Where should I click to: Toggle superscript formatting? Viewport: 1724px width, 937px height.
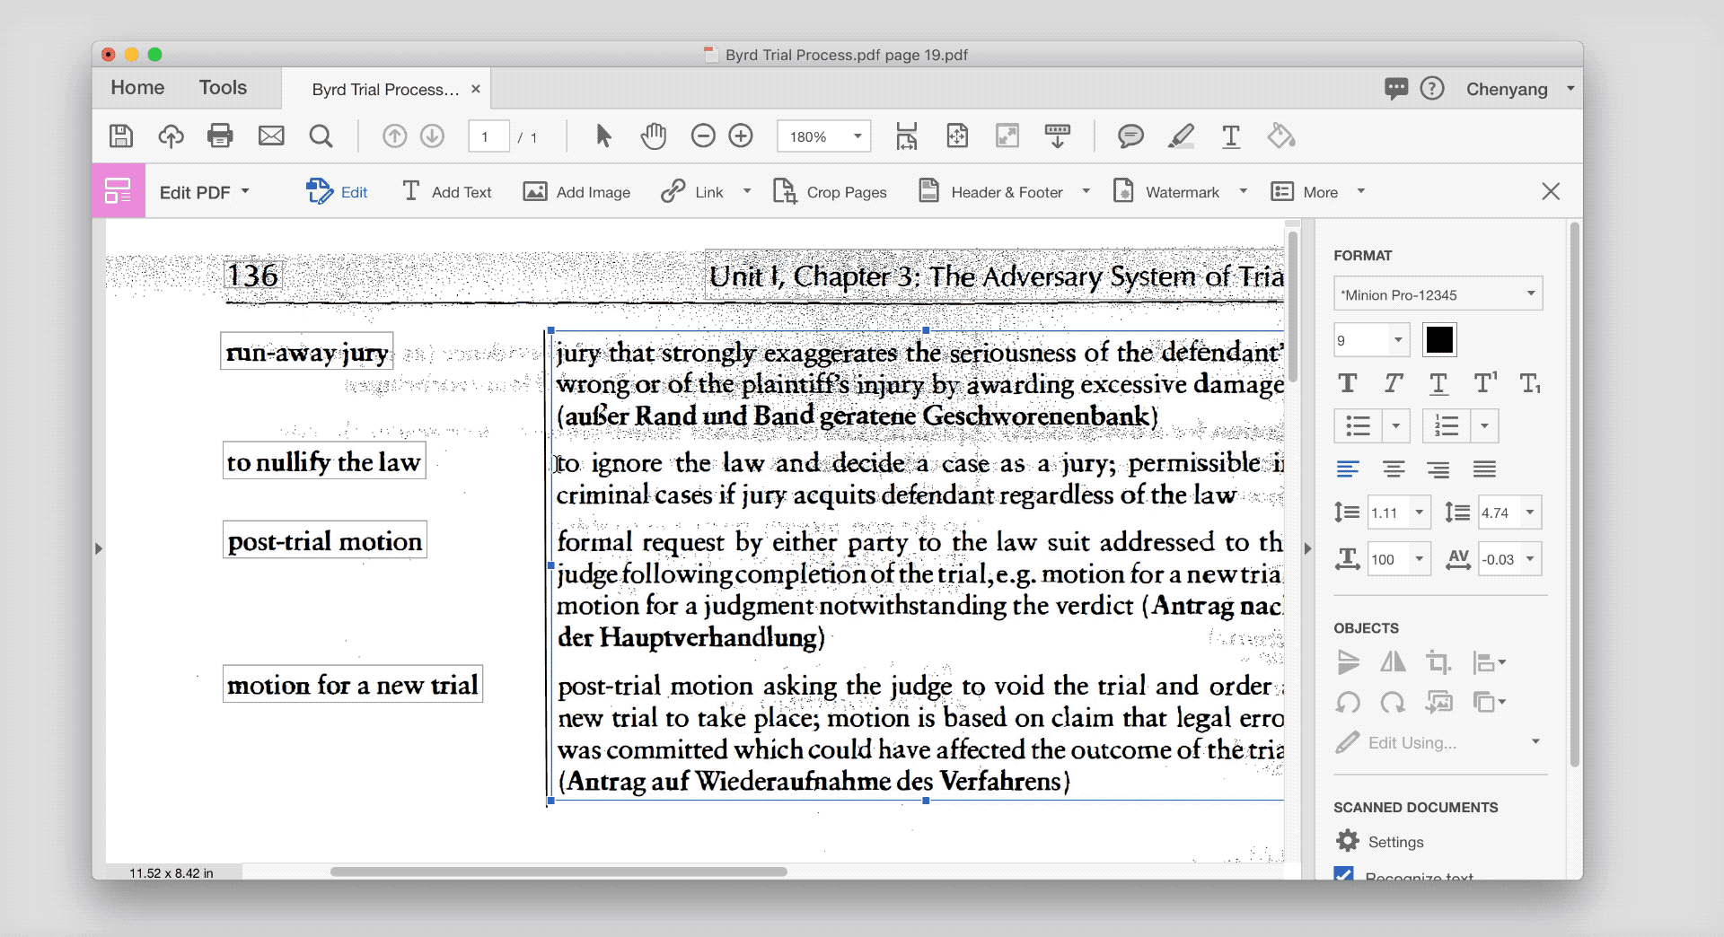[1485, 383]
